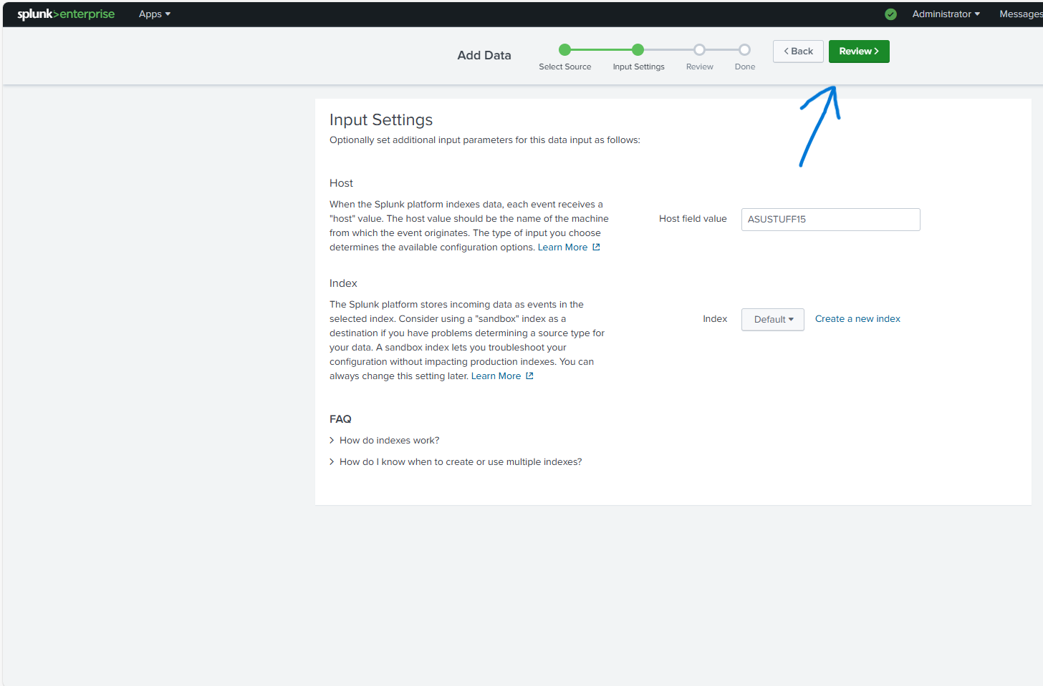Click the Host Learn More link

(x=563, y=246)
